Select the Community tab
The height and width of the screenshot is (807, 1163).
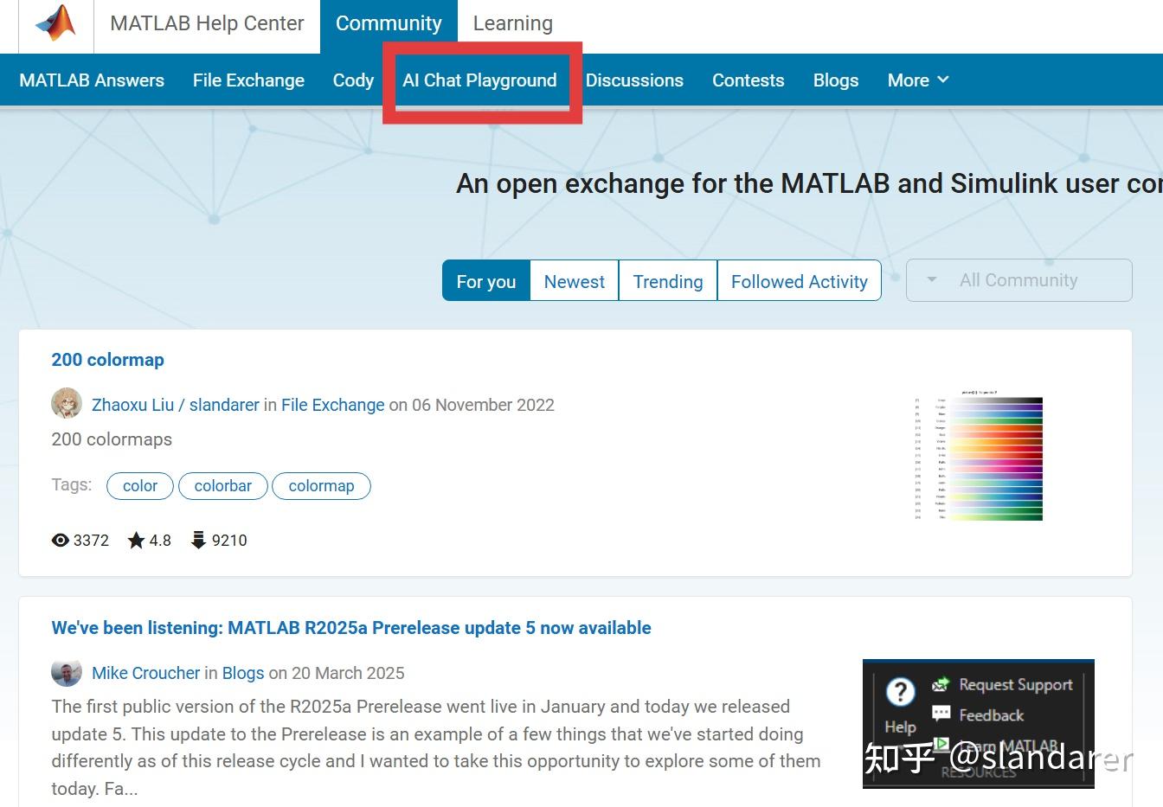pos(389,22)
